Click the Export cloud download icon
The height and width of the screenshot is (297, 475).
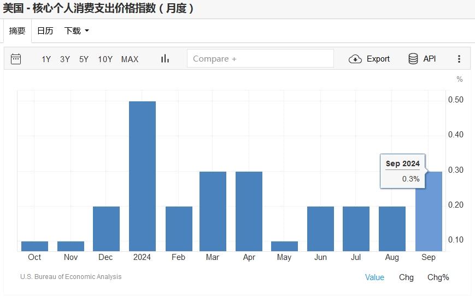[355, 59]
